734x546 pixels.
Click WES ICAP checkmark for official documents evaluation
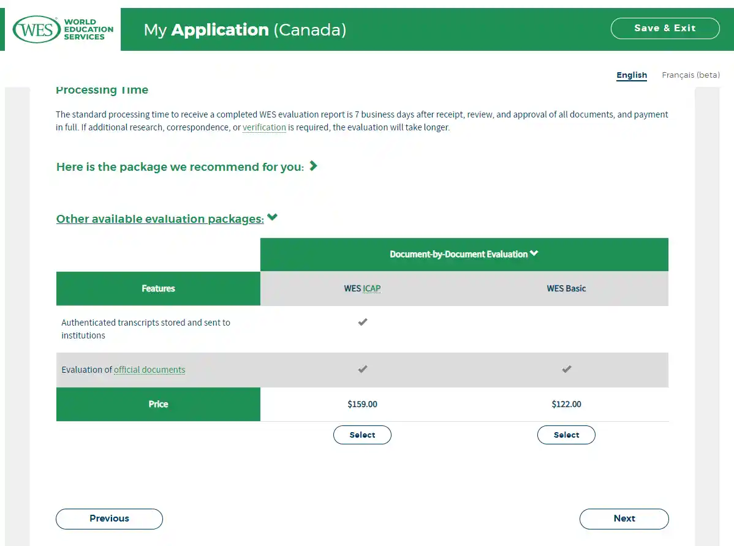pos(362,369)
